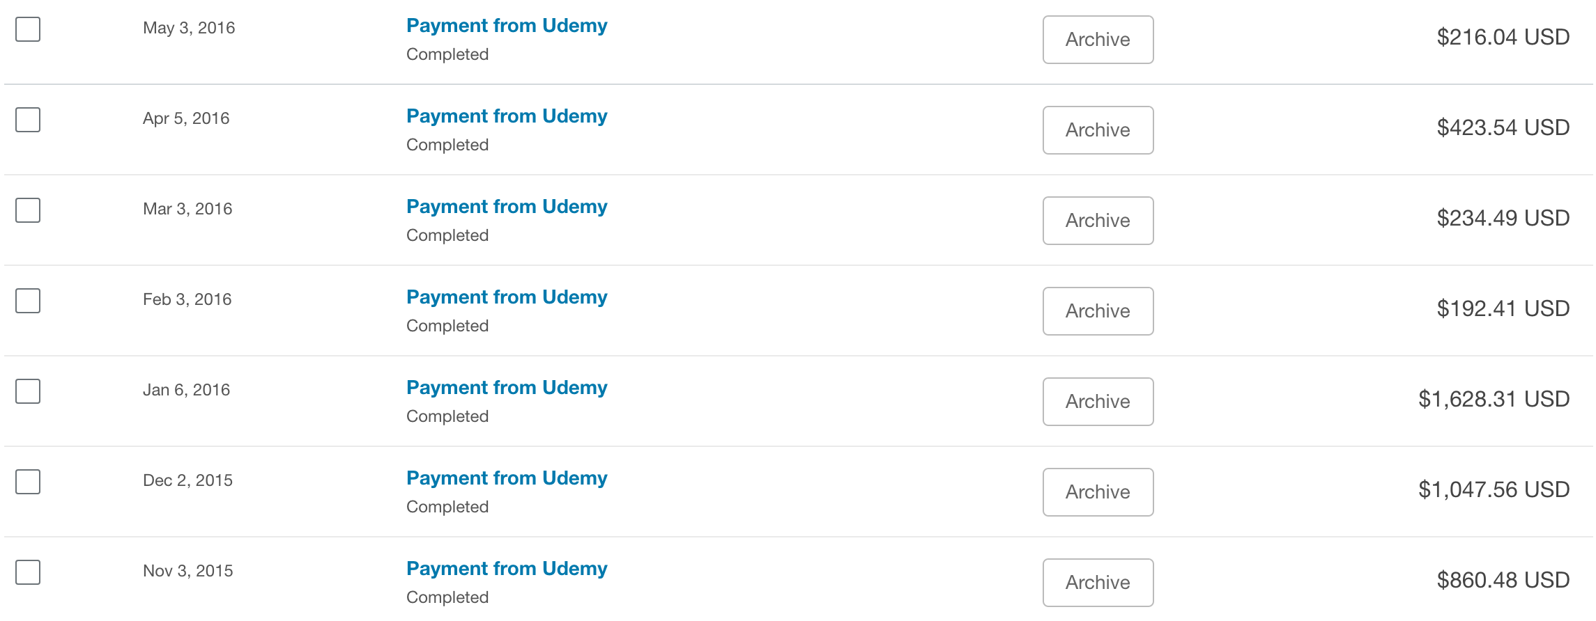View the Jan 6, 2016 Udemy payment link
The width and height of the screenshot is (1596, 621).
tap(507, 388)
